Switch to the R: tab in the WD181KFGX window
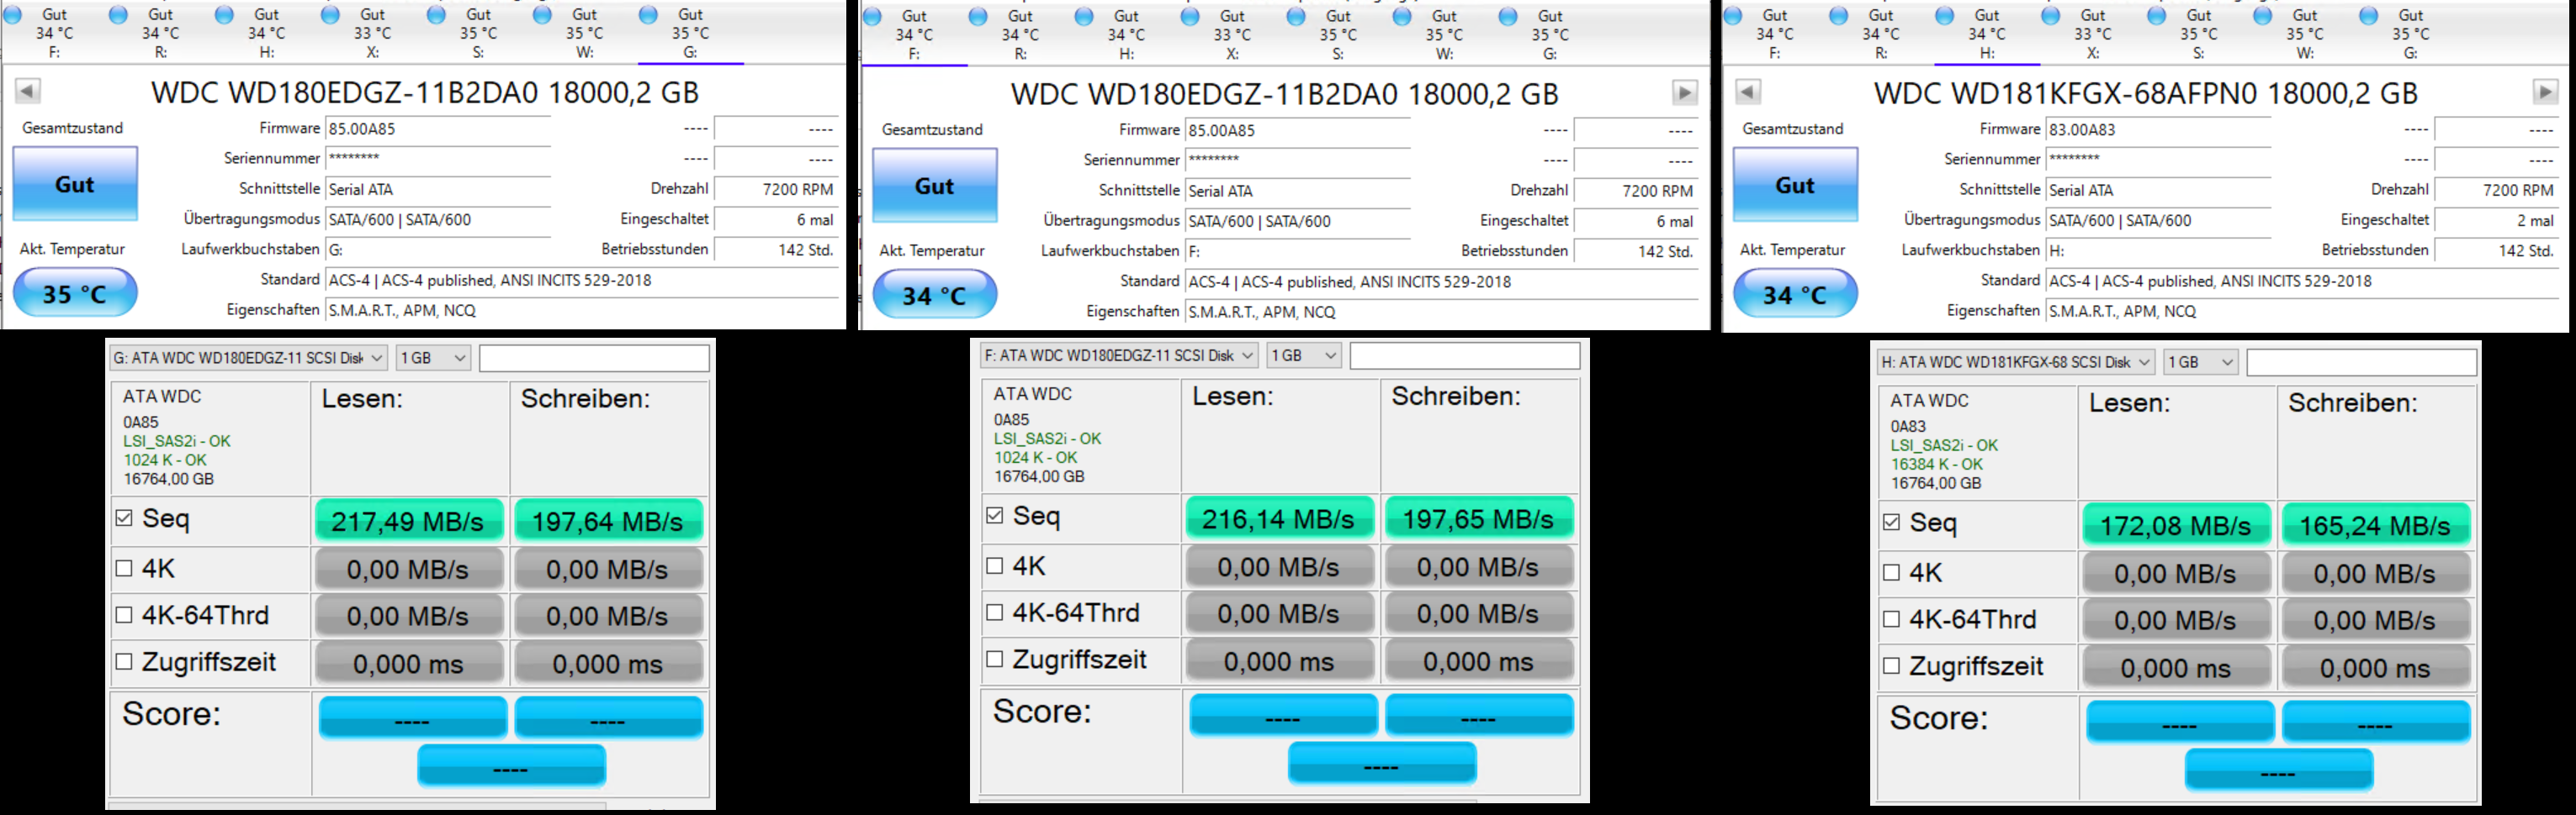The image size is (2576, 815). coord(1881,34)
